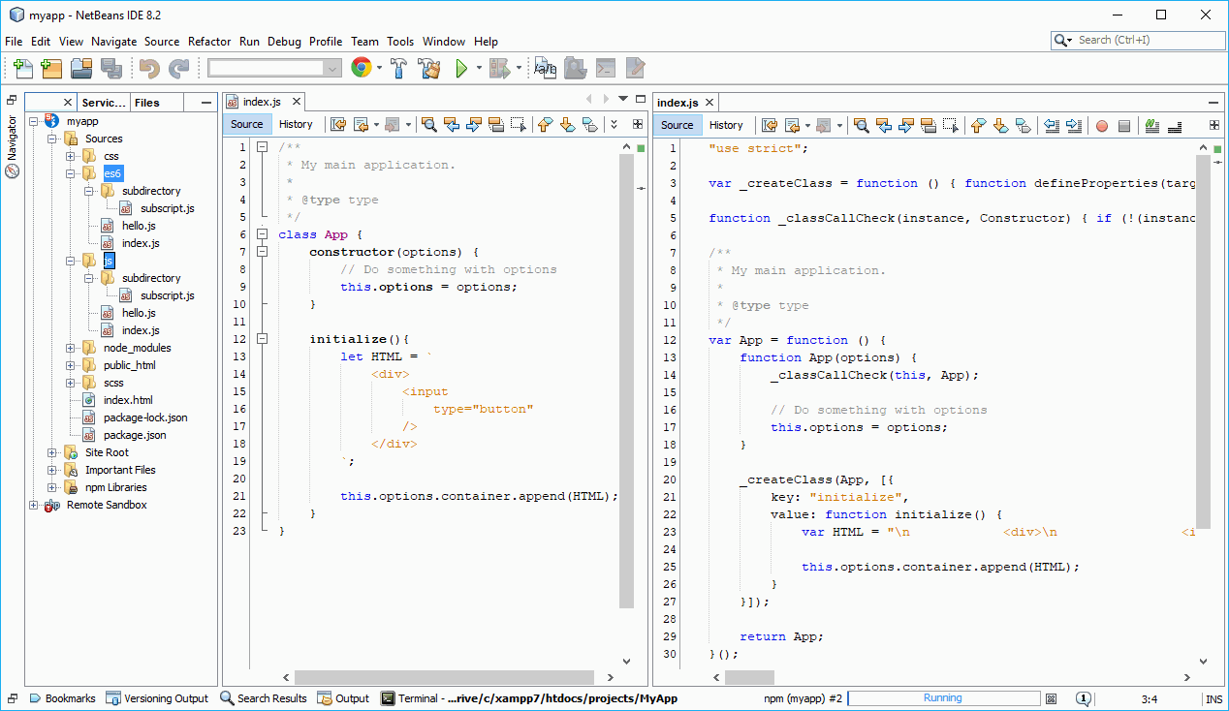This screenshot has height=711, width=1229.
Task: Toggle highlight search in left editor
Action: (494, 125)
